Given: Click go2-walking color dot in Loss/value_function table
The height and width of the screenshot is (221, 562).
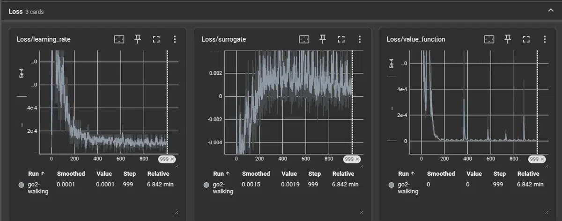Looking at the screenshot, I should (391, 185).
